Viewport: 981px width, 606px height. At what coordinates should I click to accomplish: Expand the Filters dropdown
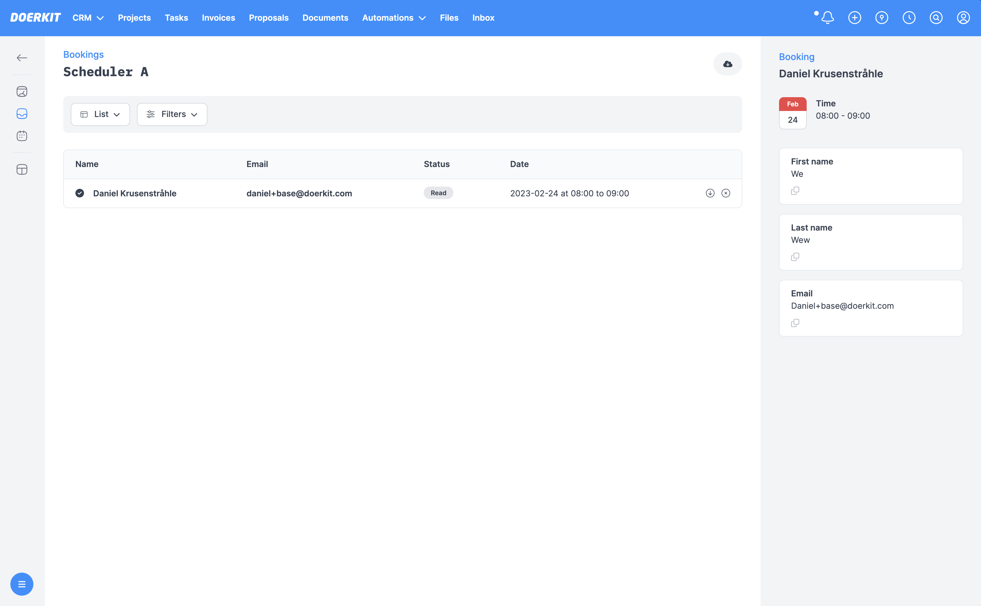(172, 114)
